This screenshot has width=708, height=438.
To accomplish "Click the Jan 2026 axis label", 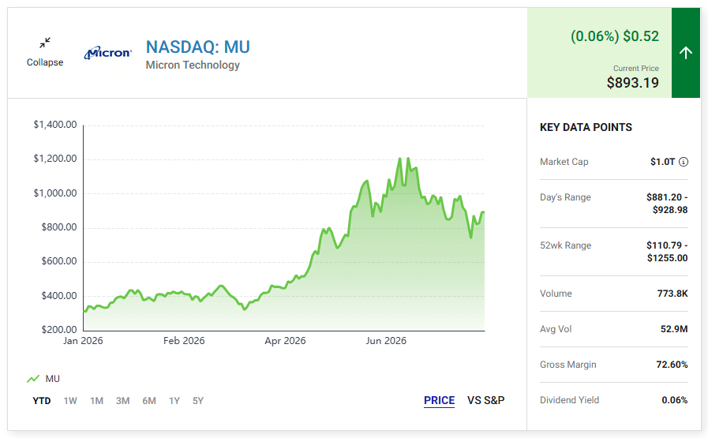I will click(x=83, y=341).
